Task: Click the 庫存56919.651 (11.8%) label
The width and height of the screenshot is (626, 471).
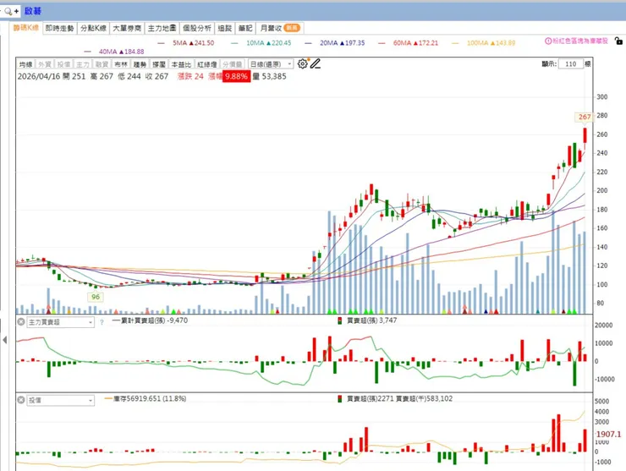Action: point(150,399)
